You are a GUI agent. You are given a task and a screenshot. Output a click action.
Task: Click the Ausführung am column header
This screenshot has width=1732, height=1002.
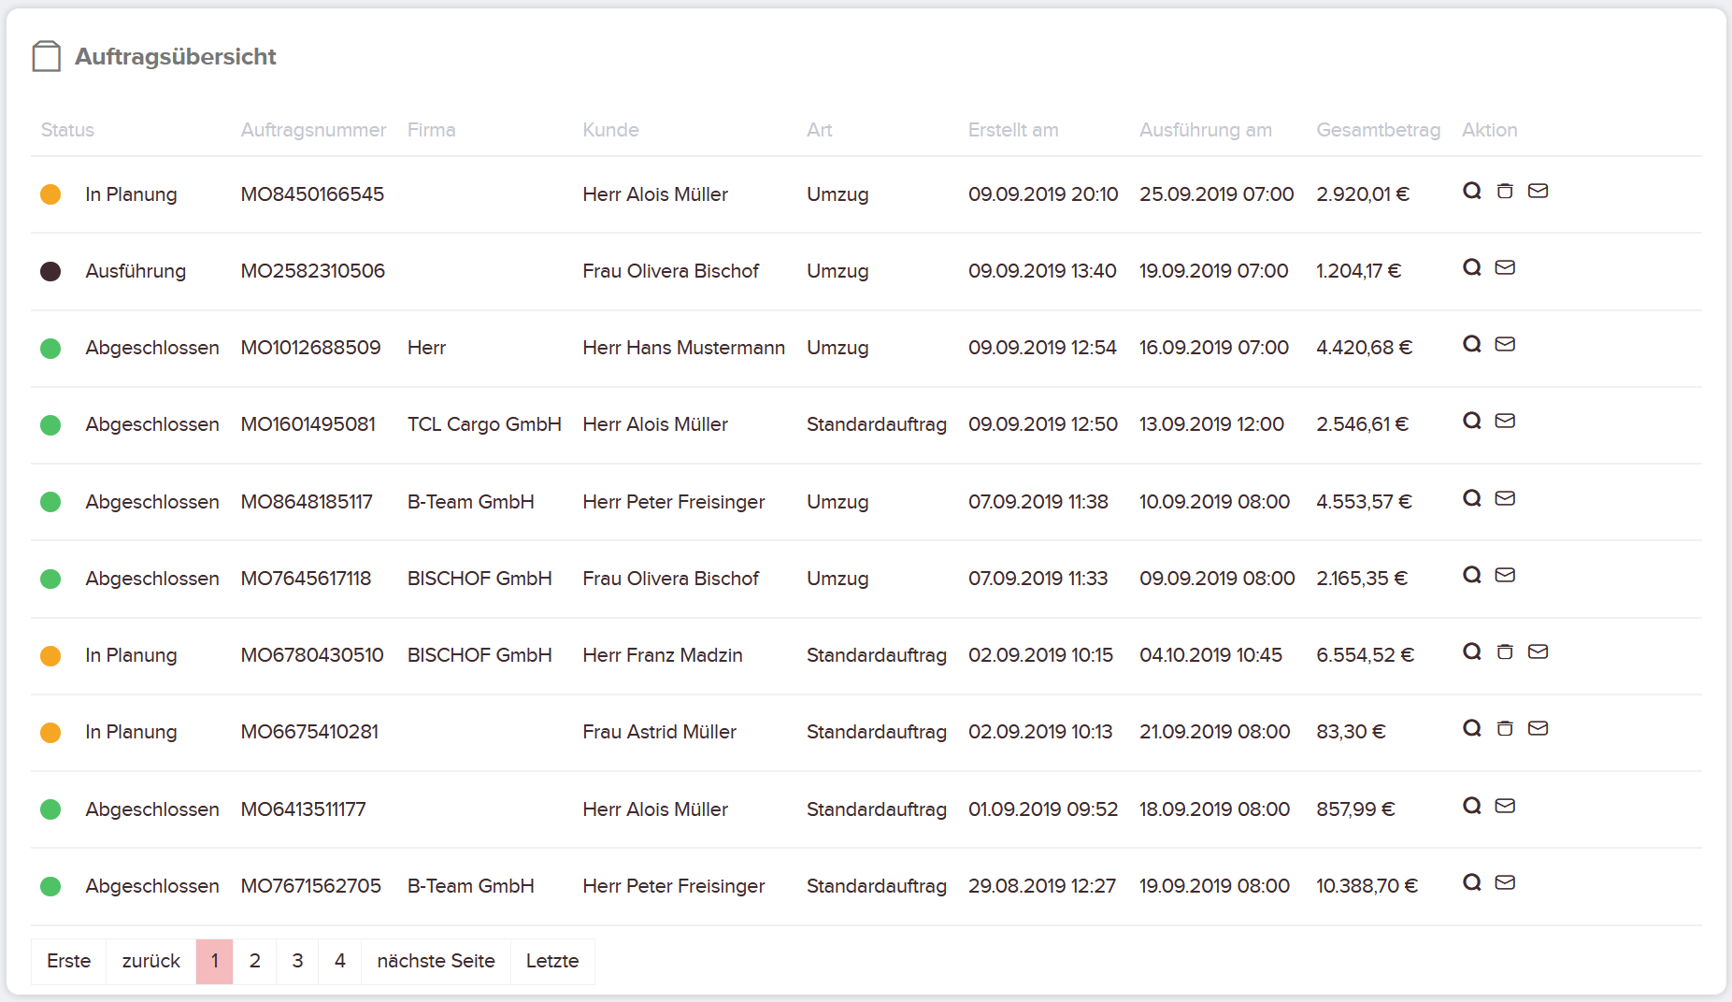(x=1206, y=130)
